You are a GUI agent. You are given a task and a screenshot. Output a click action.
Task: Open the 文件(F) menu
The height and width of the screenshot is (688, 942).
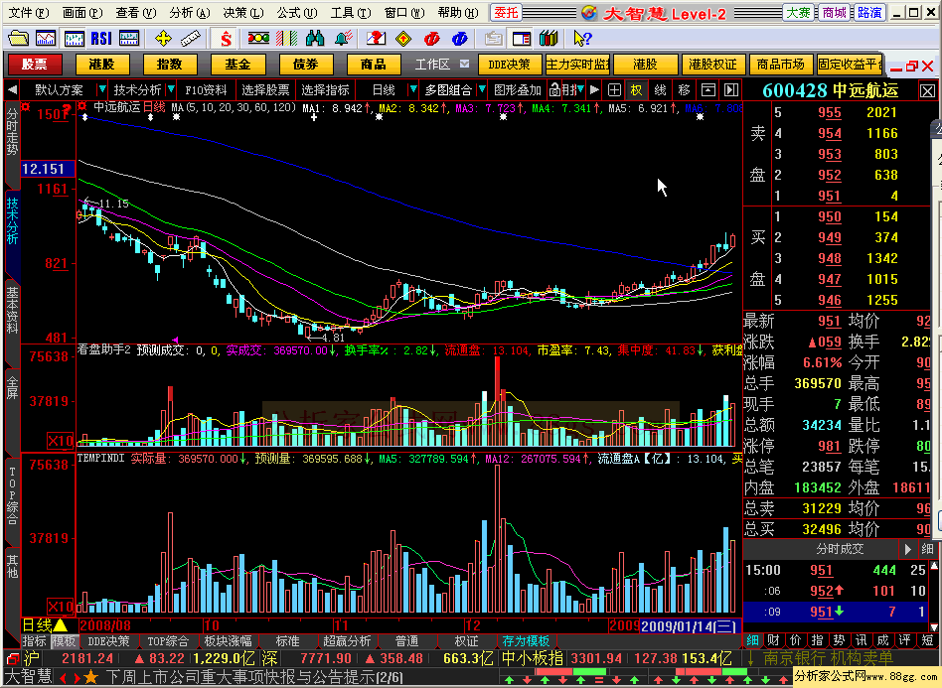point(28,13)
